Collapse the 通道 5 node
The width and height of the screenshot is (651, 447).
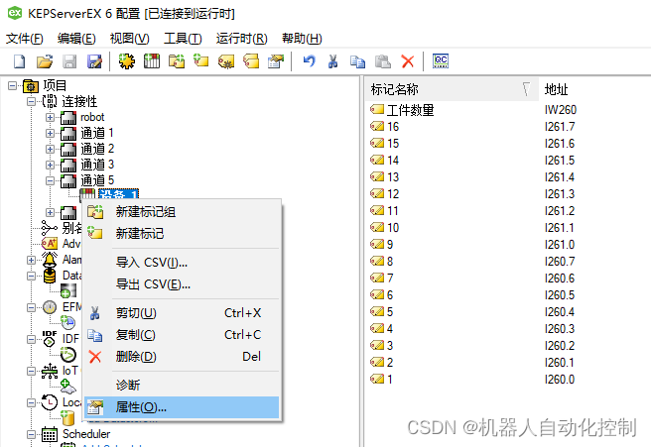coord(51,180)
